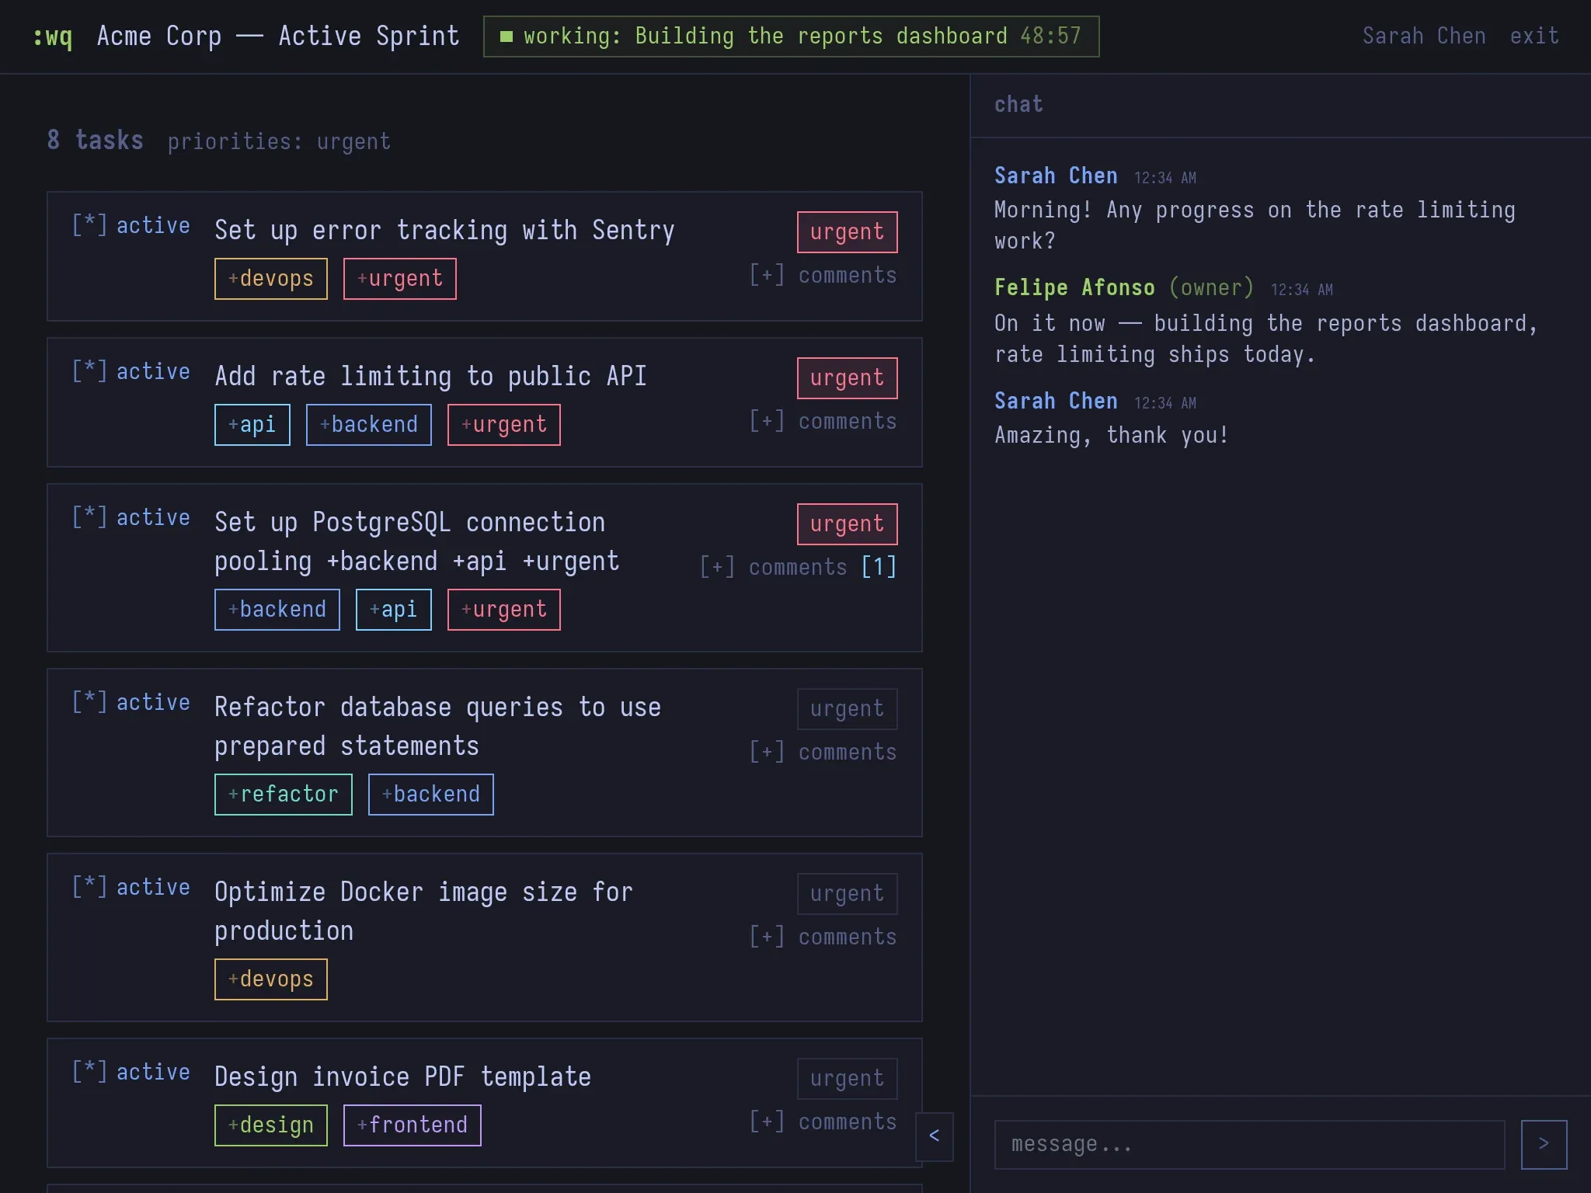Click the 8 tasks count
This screenshot has width=1591, height=1193.
pos(95,141)
